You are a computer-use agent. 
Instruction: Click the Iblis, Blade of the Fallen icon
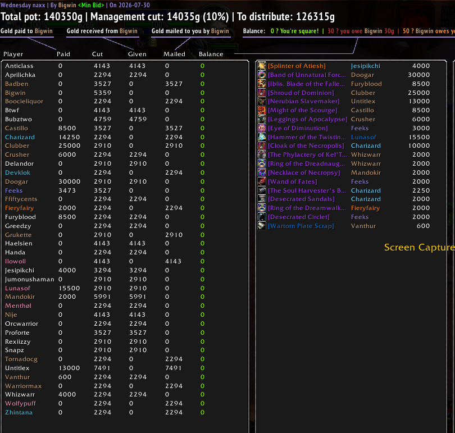point(262,84)
